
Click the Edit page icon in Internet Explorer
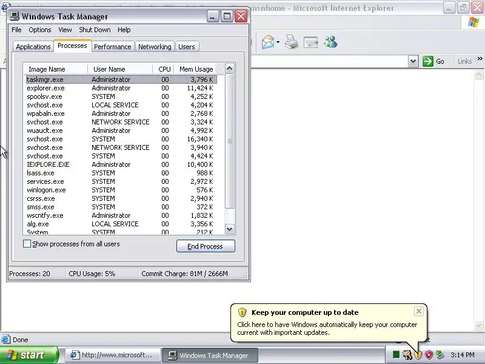(311, 42)
